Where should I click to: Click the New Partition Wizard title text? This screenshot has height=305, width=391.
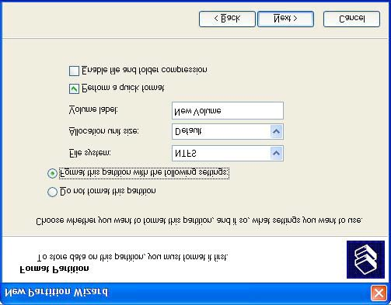tap(57, 293)
